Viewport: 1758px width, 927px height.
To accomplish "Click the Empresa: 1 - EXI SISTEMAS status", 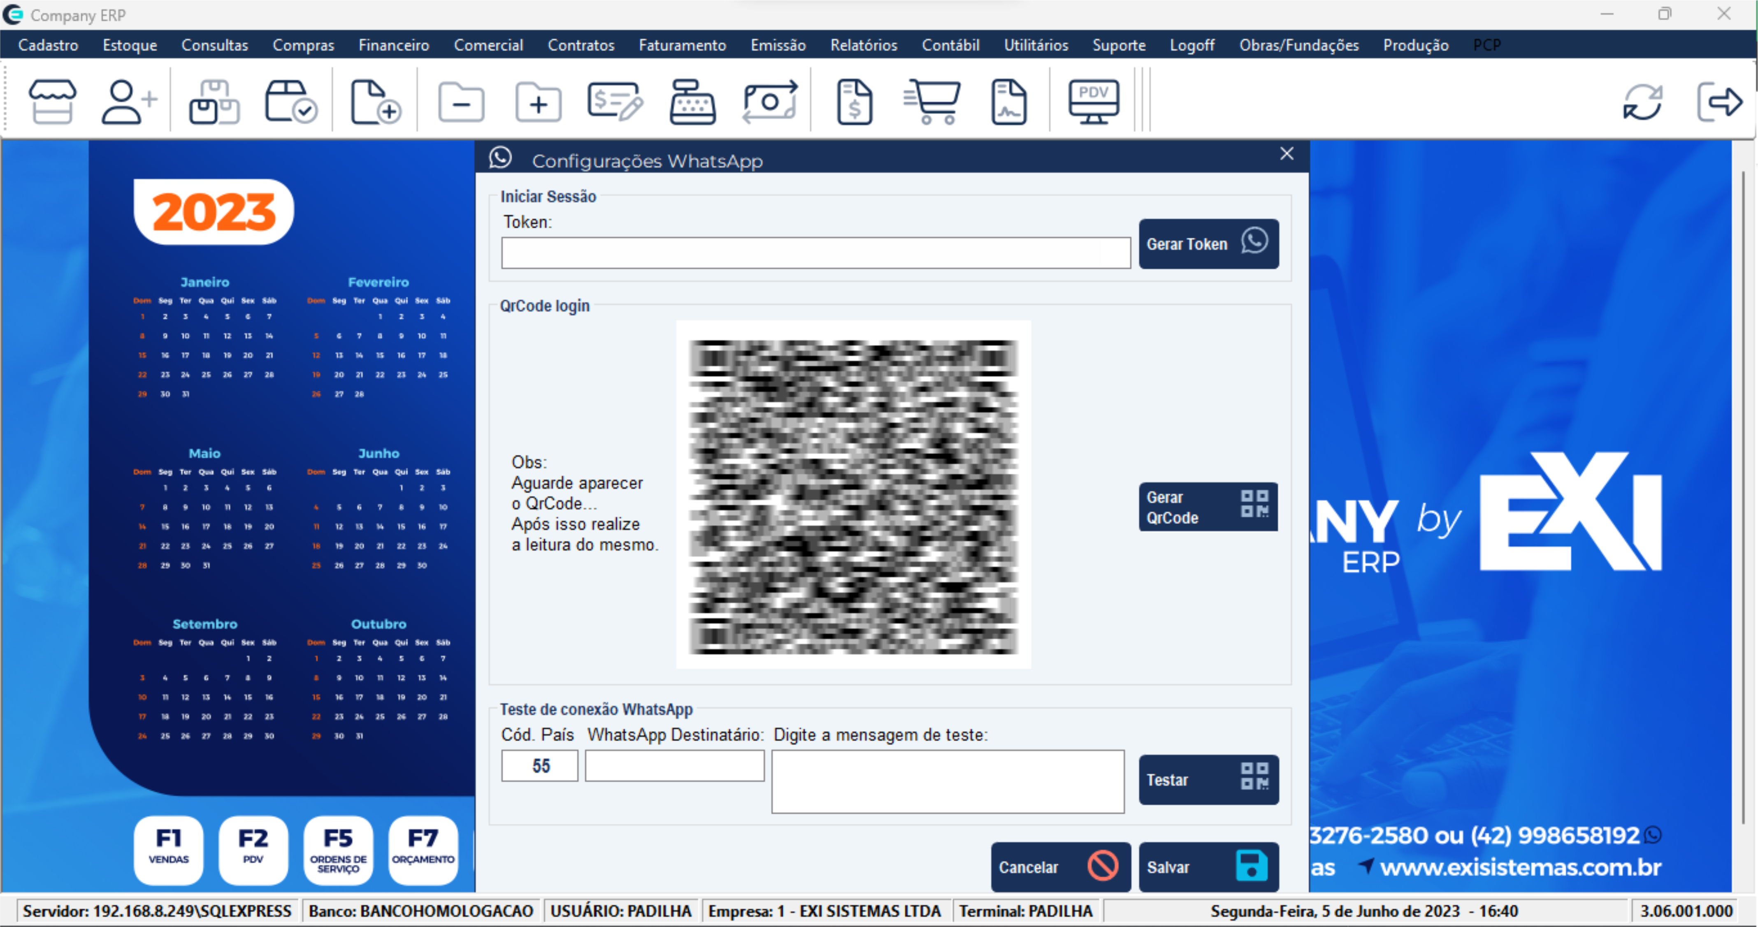I will coord(824,911).
